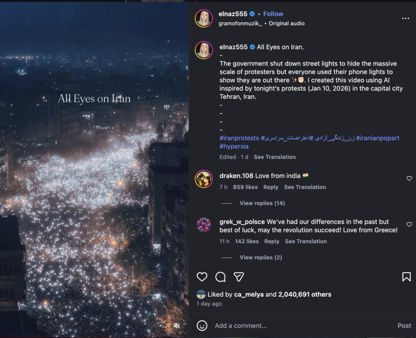Viewport: 416px width, 338px height.
Task: Share post using paper plane icon
Action: pos(239,277)
